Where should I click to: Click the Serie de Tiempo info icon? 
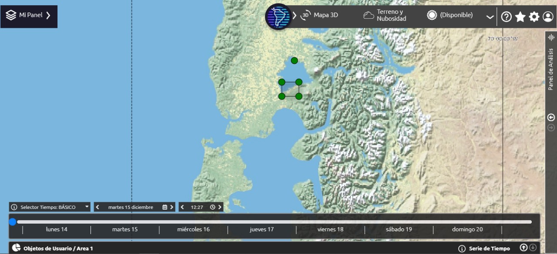pyautogui.click(x=462, y=249)
